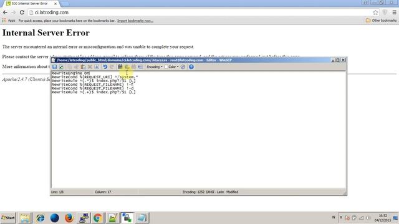The image size is (399, 224).
Task: Switch to Chrome from the taskbar
Action: tap(98, 218)
